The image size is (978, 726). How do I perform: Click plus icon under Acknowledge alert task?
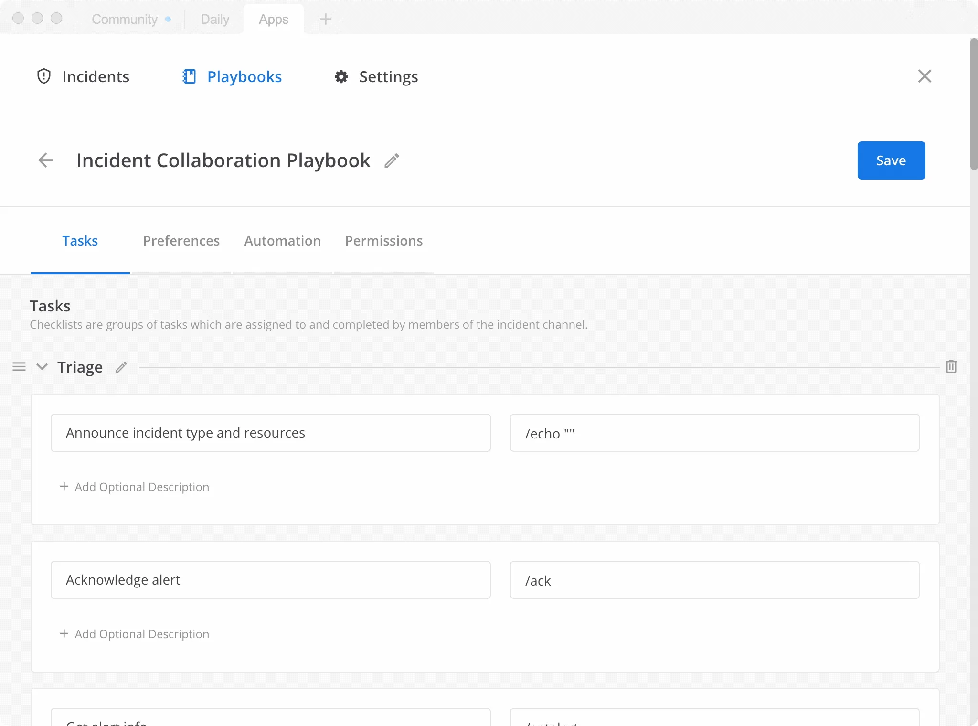(64, 633)
